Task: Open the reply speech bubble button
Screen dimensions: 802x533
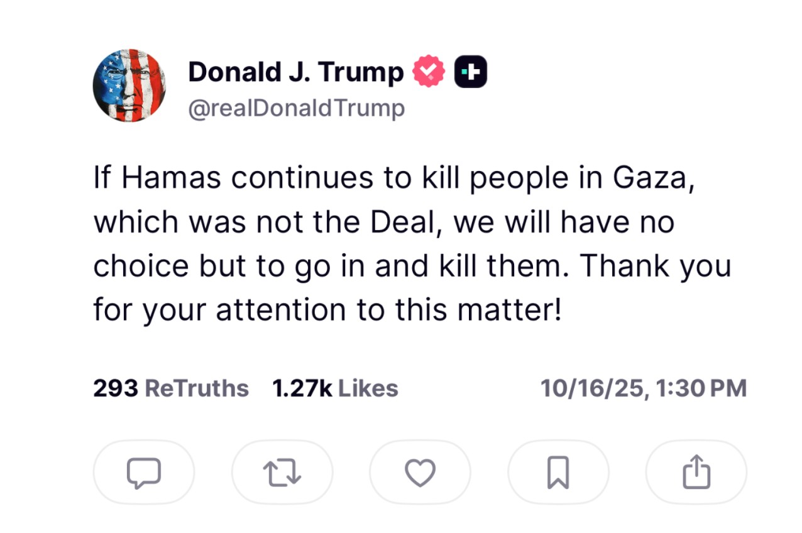Action: [x=143, y=472]
